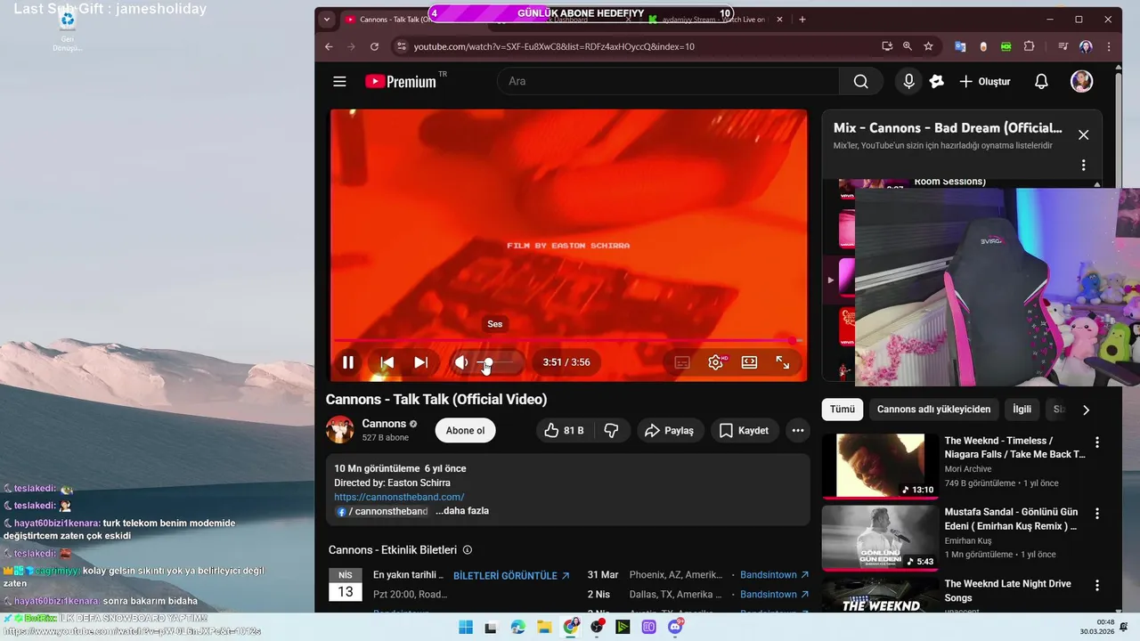
Task: Open options for Weeknd Late Night Drive
Action: point(1097,586)
